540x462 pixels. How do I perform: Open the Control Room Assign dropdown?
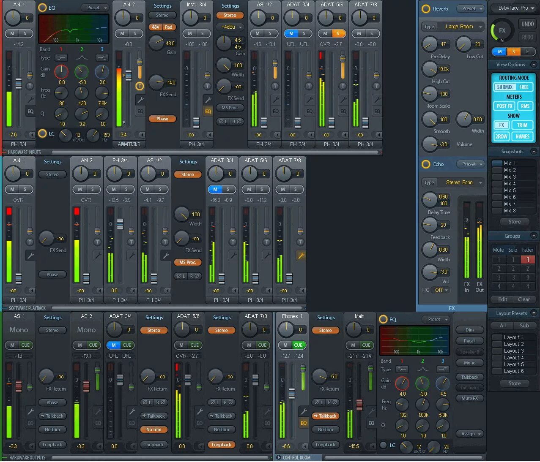[470, 434]
